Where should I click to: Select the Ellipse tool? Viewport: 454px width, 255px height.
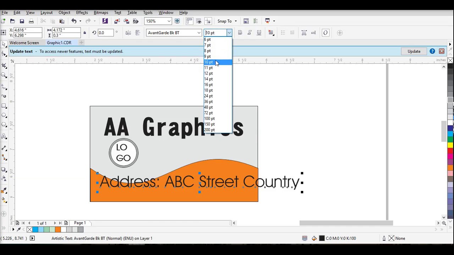pyautogui.click(x=4, y=115)
